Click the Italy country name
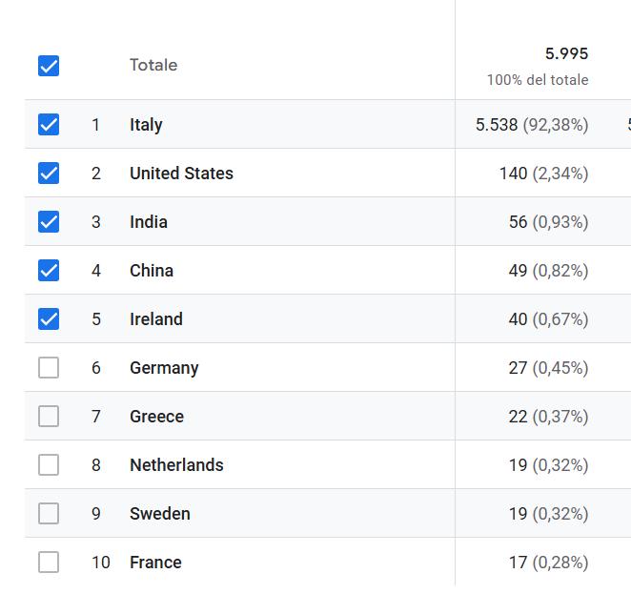This screenshot has width=631, height=594. (146, 125)
